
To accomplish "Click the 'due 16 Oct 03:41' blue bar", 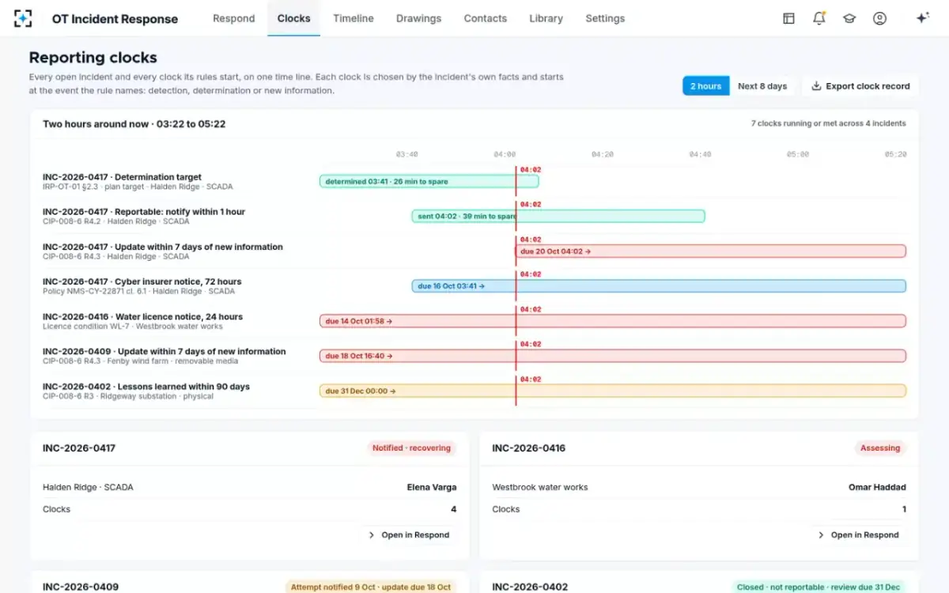I will click(x=659, y=286).
